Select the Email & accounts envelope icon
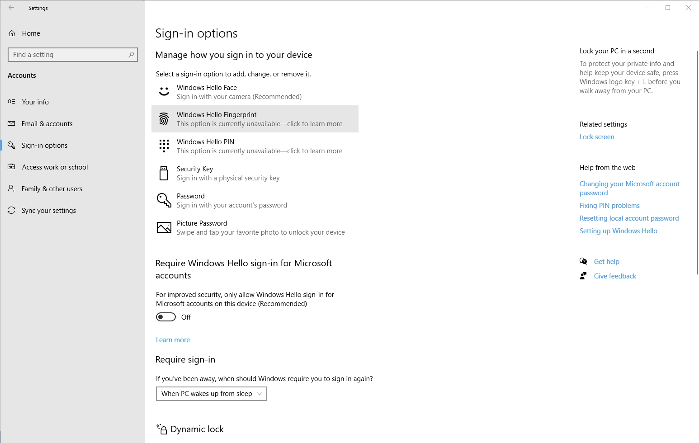The width and height of the screenshot is (699, 443). [12, 123]
